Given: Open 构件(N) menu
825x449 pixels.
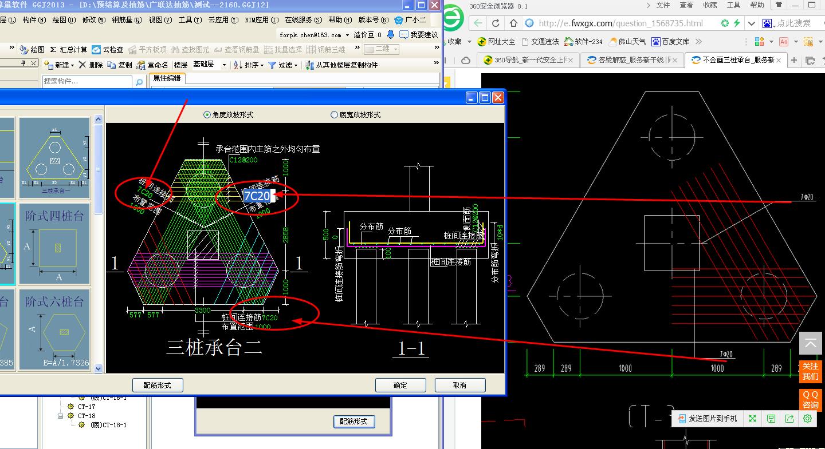Looking at the screenshot, I should (34, 19).
